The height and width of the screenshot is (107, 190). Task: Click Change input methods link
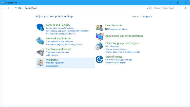click(116, 49)
